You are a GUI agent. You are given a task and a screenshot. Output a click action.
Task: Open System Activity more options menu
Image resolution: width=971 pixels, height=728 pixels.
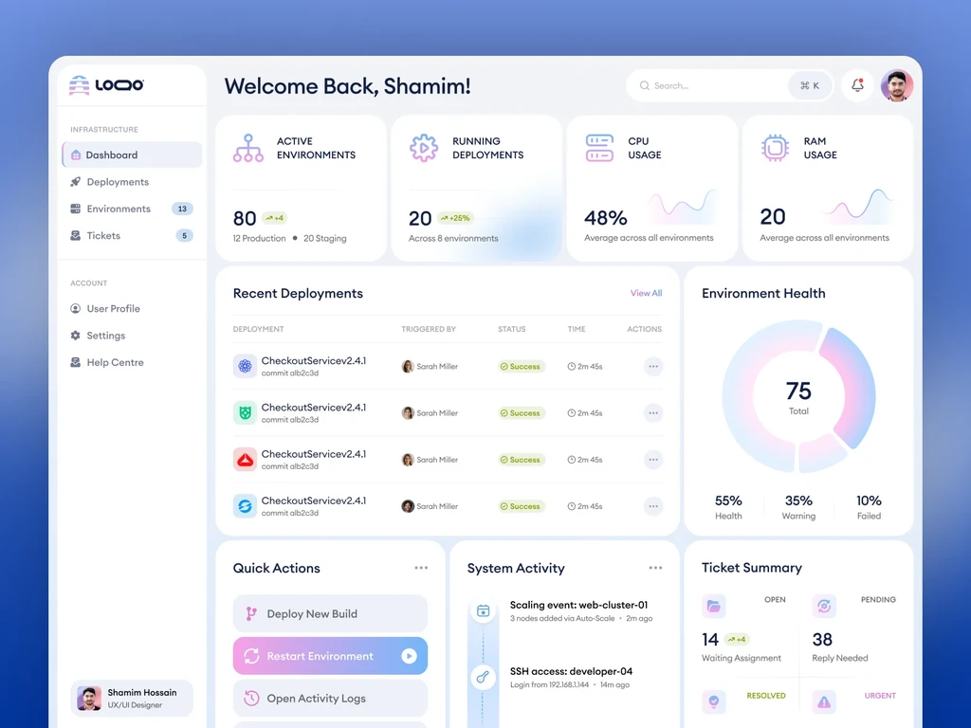coord(655,568)
